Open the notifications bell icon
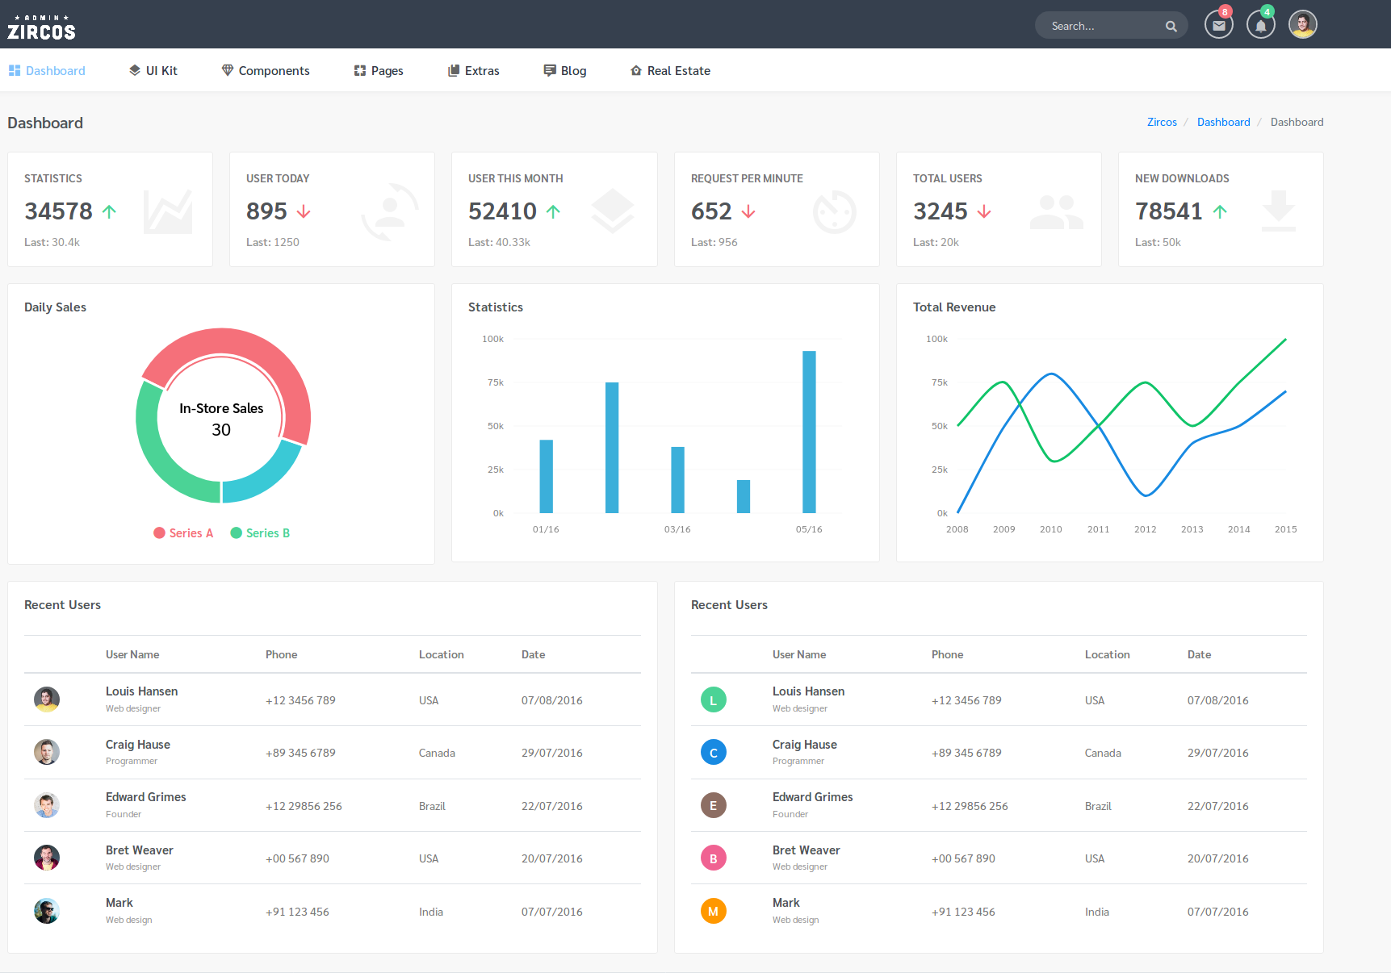 click(1261, 25)
